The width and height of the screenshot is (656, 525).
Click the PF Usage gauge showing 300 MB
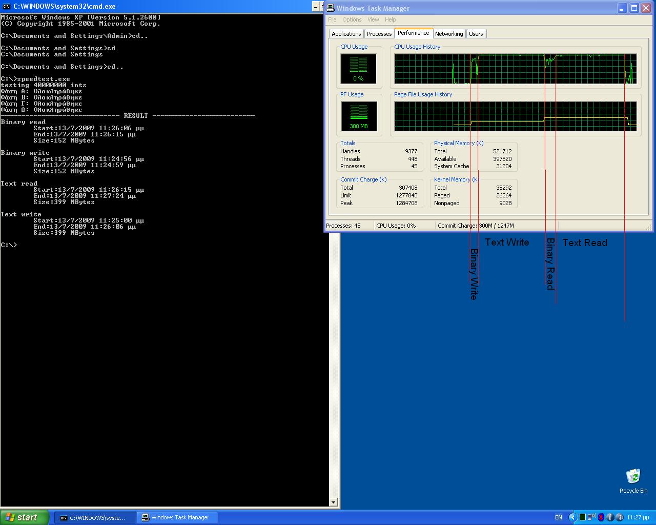(x=359, y=116)
